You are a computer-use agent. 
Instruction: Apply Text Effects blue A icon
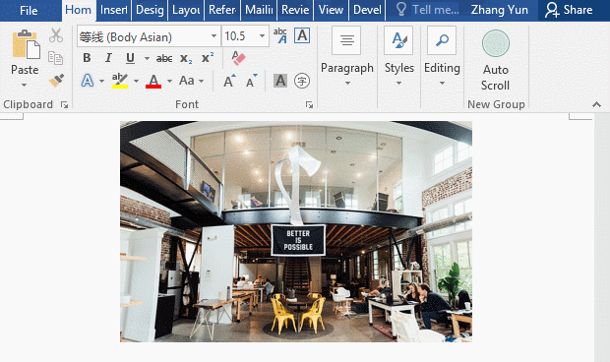pyautogui.click(x=88, y=81)
